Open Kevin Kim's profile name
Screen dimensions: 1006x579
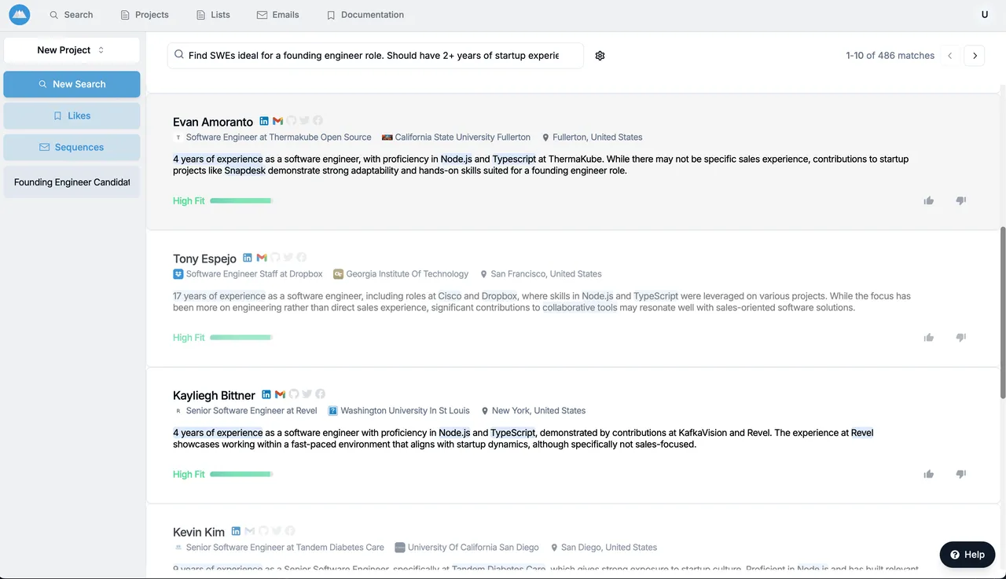coord(199,532)
